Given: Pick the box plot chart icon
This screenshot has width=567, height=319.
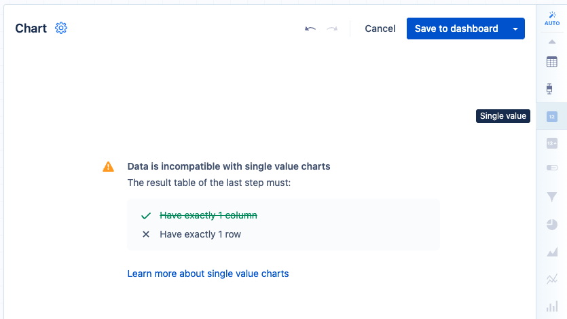Looking at the screenshot, I should 552,89.
